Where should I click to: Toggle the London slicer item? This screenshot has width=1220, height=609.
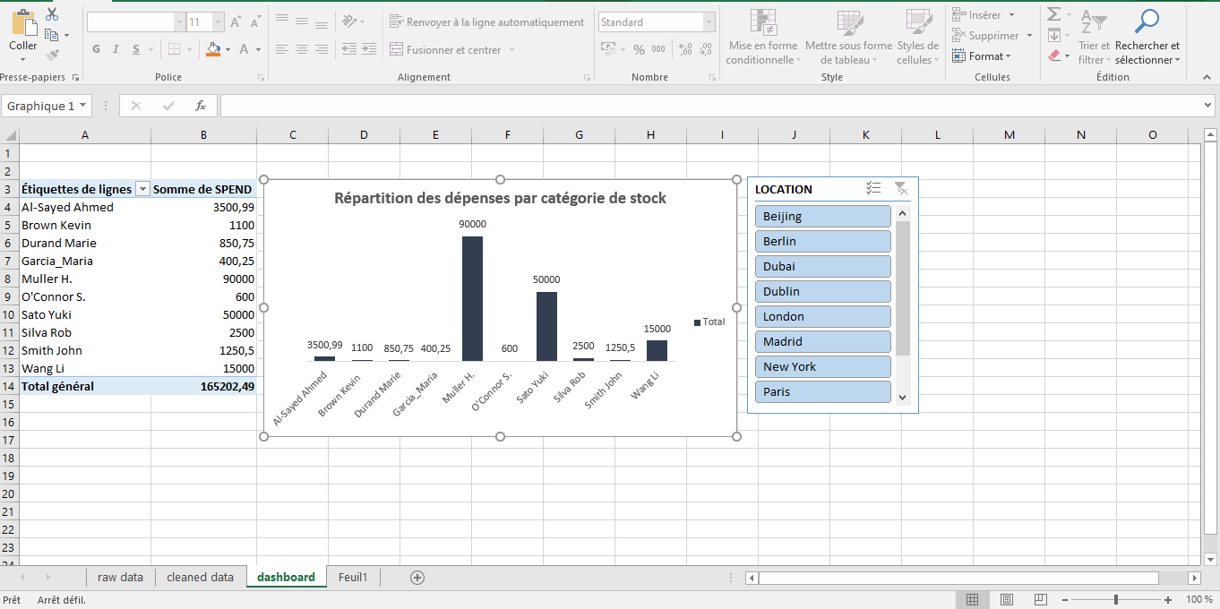click(x=822, y=316)
